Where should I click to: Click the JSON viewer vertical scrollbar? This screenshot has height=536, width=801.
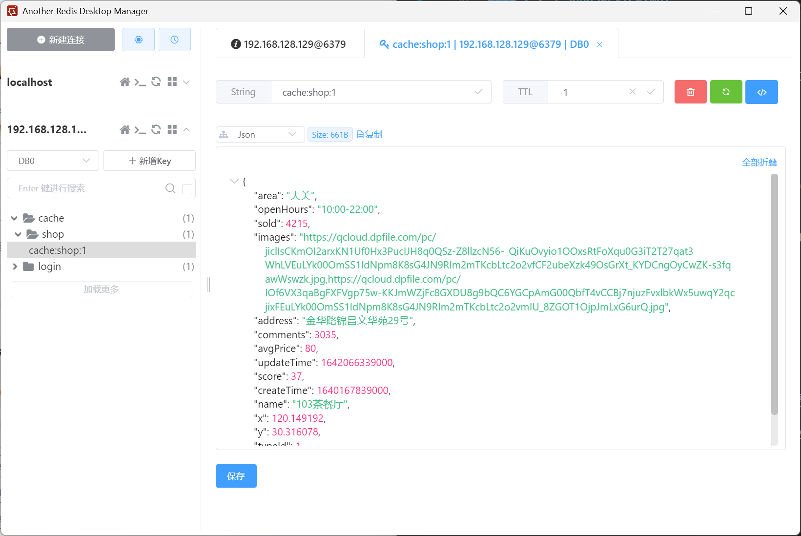tap(774, 293)
